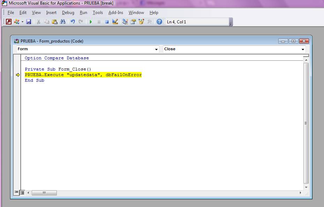The image size is (324, 207).
Task: Open the Insert menu
Action: [x=51, y=13]
